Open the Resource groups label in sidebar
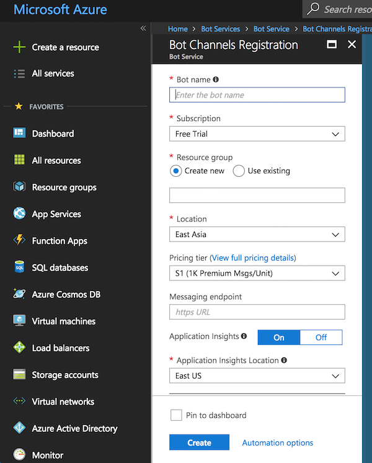 (64, 187)
